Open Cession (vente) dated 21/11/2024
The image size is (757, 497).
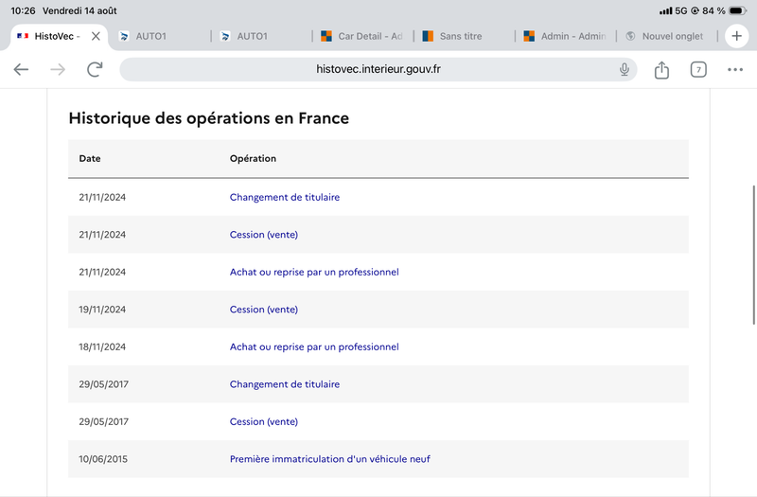pos(264,235)
